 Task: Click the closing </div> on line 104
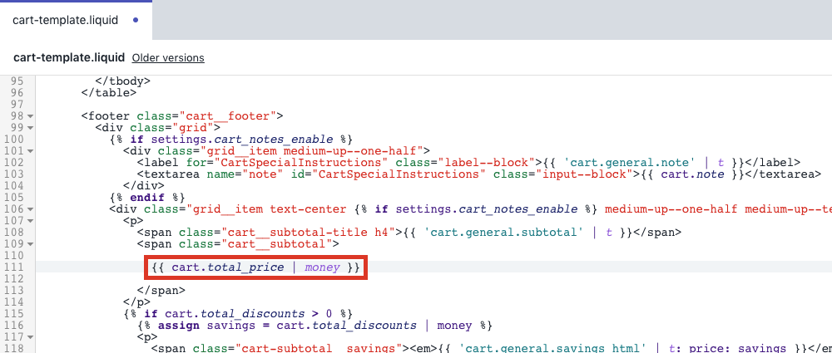144,185
